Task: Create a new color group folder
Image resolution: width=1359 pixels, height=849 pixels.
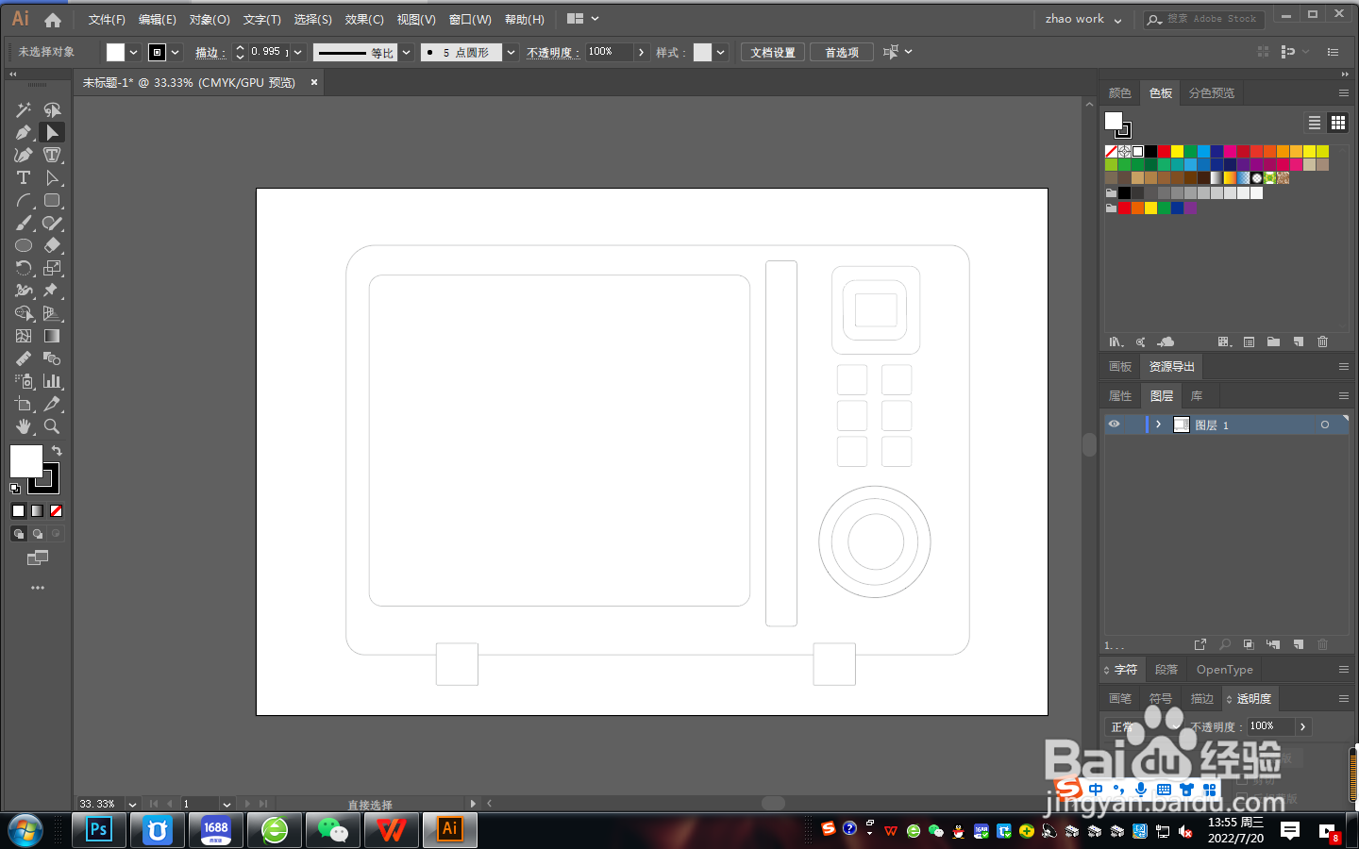Action: click(x=1273, y=341)
